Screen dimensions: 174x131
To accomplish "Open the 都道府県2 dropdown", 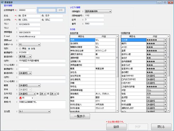I will click(x=25, y=73).
